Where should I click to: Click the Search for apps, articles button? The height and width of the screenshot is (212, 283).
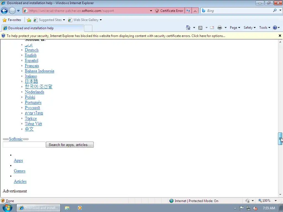(x=70, y=145)
